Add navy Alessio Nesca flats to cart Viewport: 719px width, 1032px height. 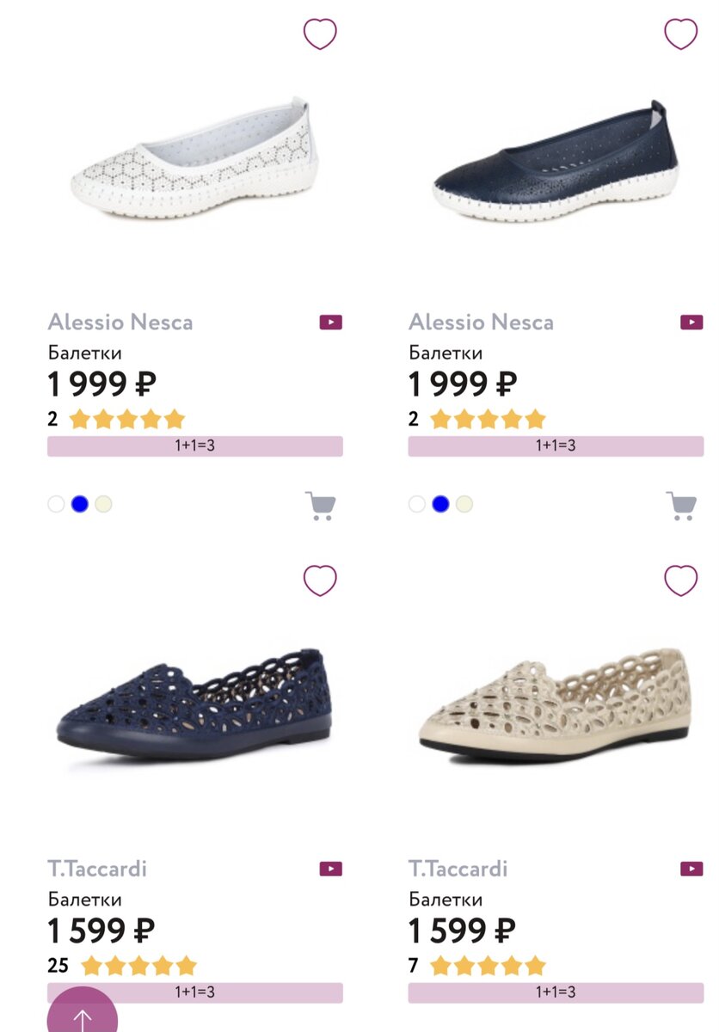coord(681,506)
